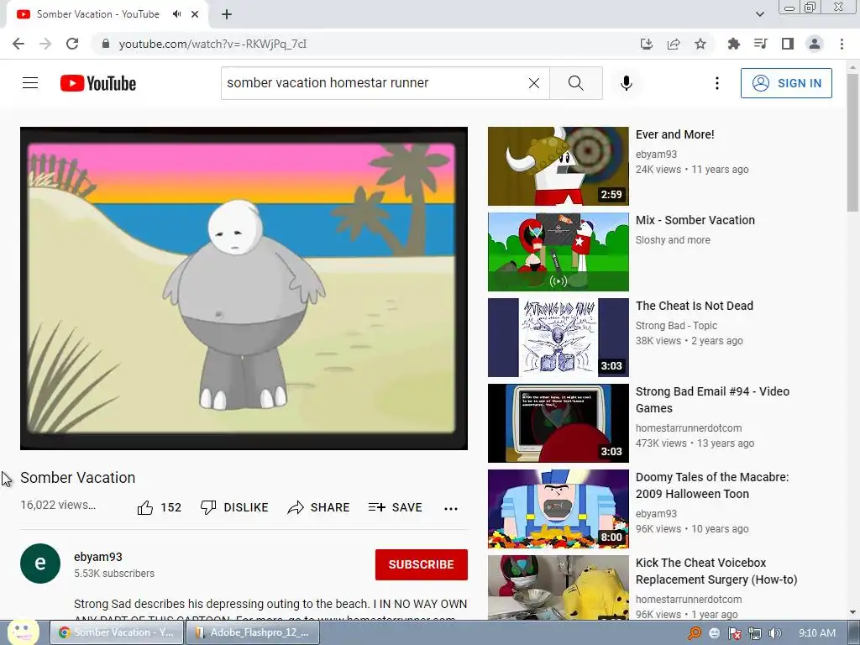
Task: Clear the search box with X
Action: click(533, 83)
